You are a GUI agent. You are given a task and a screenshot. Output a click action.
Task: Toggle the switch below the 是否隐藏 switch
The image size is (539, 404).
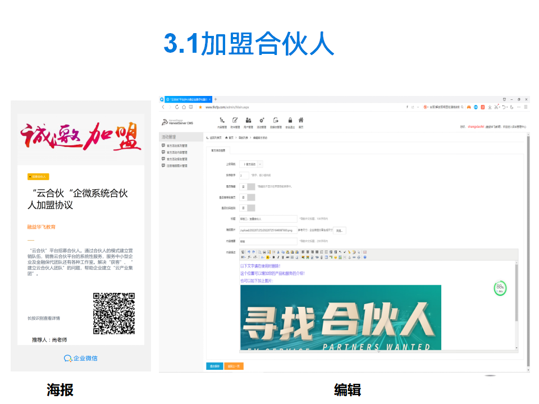tap(248, 197)
